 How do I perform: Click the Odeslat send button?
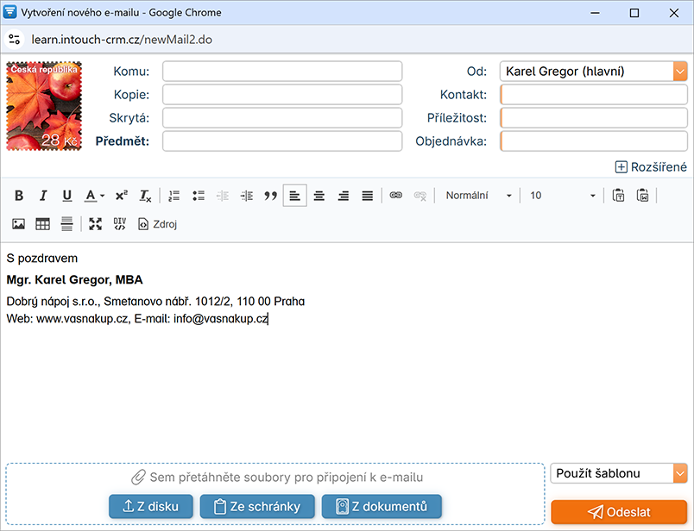618,512
